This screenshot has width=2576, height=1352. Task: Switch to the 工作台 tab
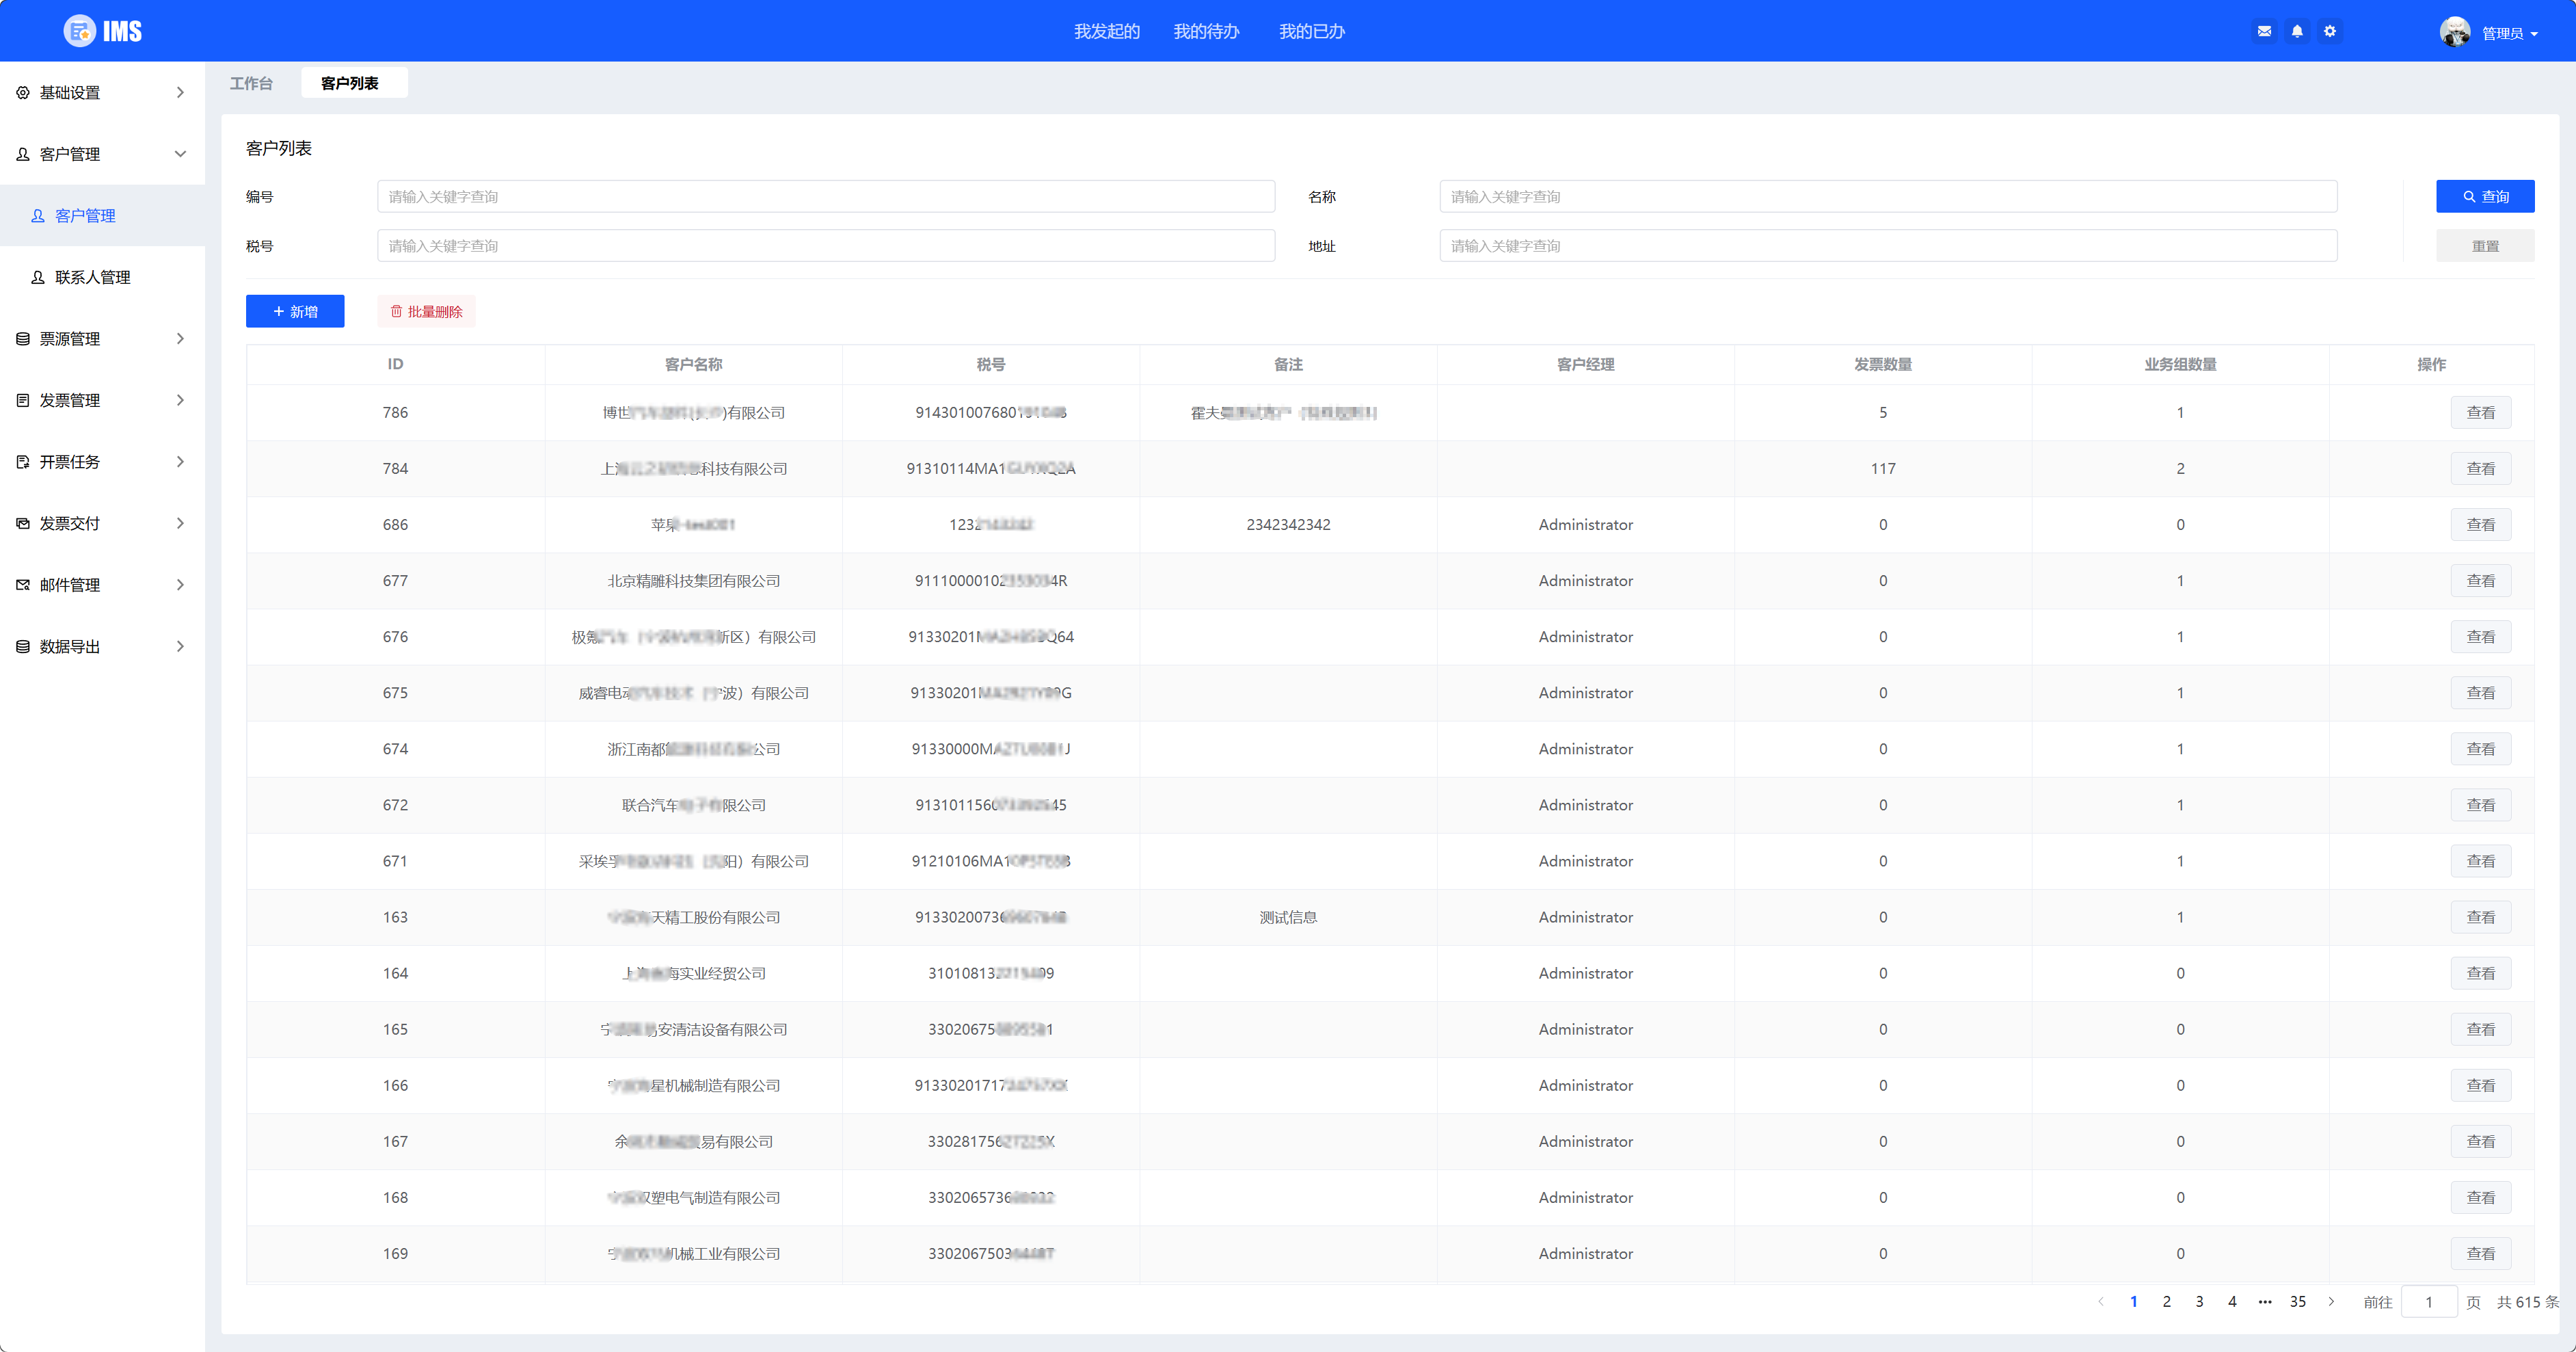coord(251,83)
